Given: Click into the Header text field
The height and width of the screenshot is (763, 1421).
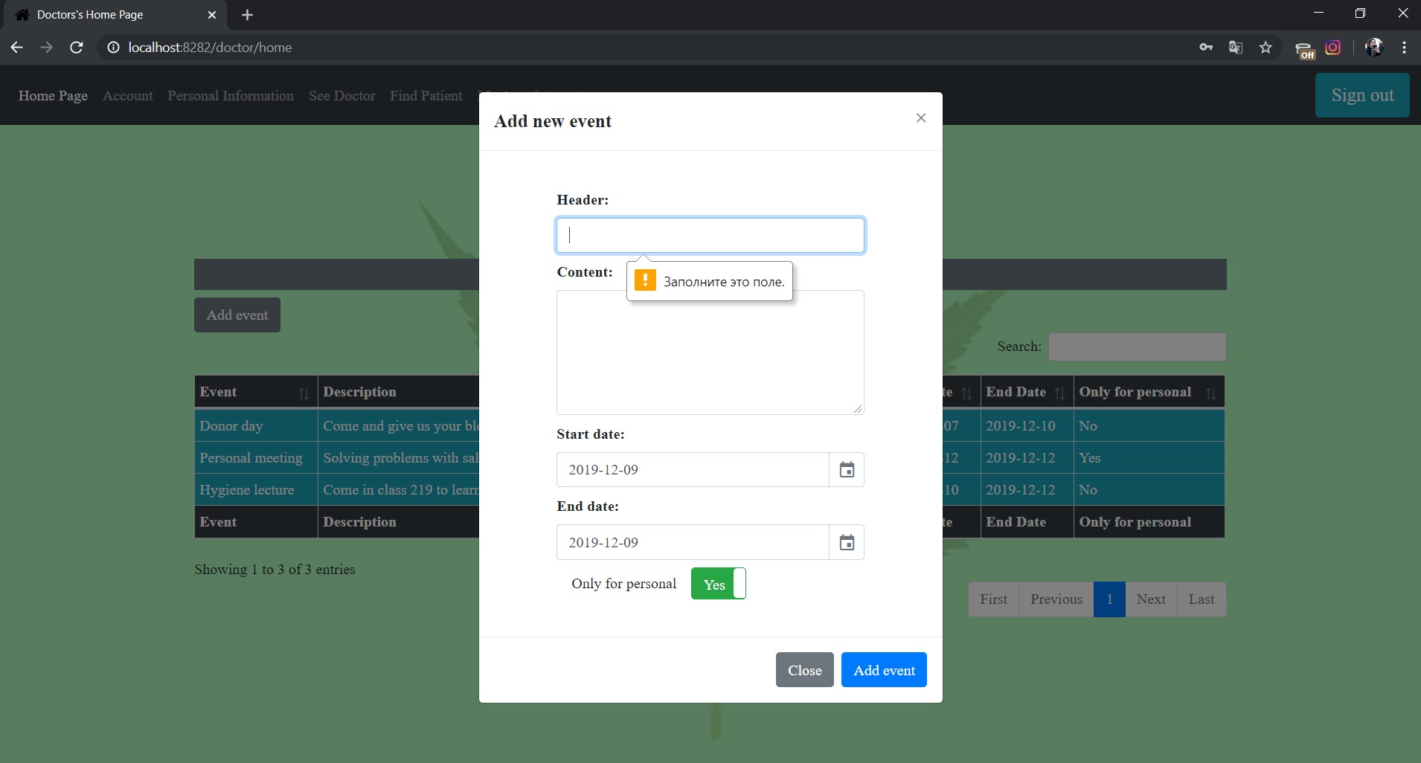Looking at the screenshot, I should [x=710, y=236].
